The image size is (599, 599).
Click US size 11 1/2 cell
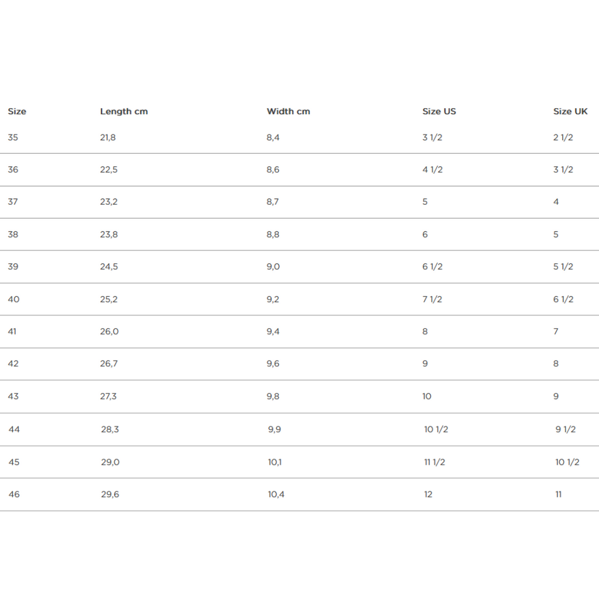435,462
